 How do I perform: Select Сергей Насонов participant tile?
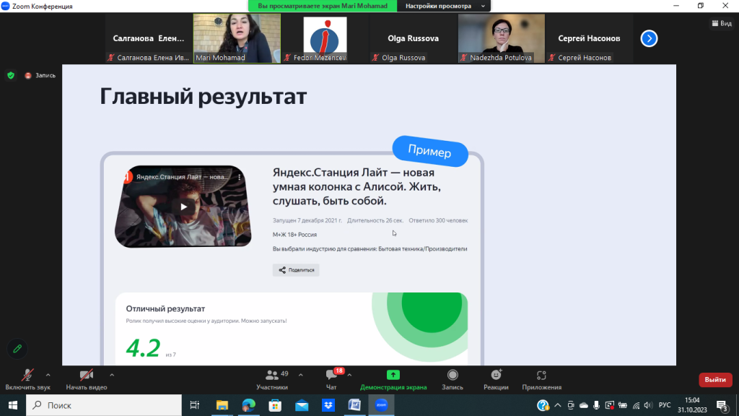(589, 38)
